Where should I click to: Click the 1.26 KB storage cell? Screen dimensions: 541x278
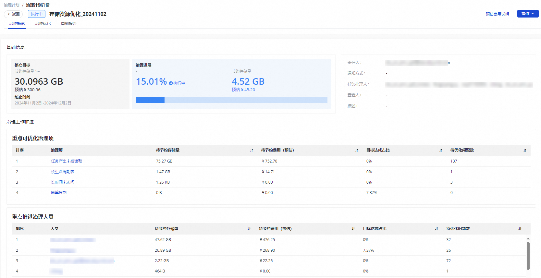point(163,182)
